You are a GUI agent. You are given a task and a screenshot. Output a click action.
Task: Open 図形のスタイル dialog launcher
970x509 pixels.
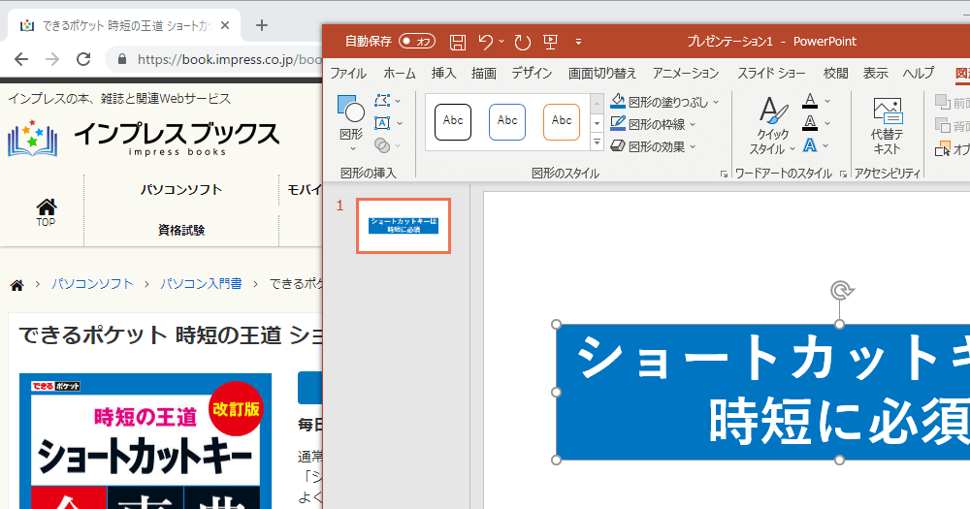tap(724, 175)
